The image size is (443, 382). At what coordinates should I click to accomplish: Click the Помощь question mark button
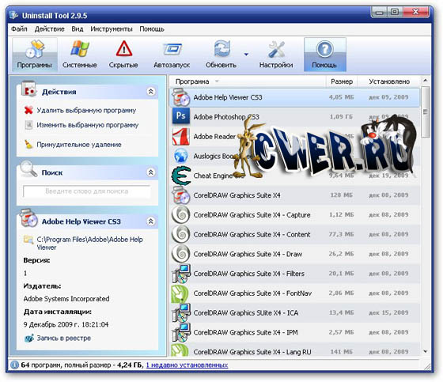point(324,55)
